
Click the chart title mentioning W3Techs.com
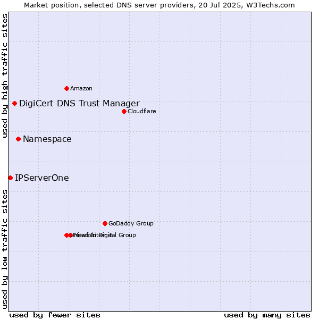159,5
